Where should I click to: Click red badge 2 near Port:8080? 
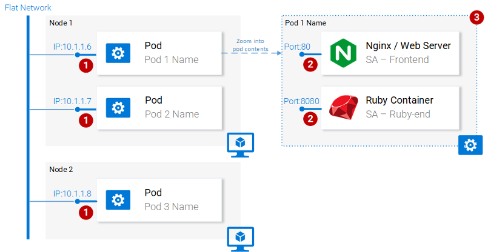click(x=311, y=119)
